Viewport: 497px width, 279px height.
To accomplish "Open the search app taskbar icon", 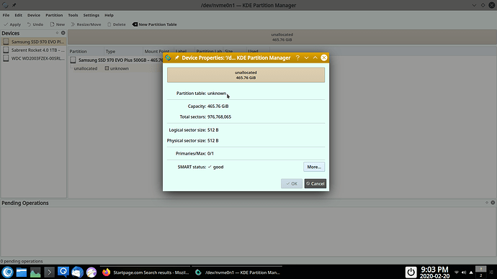I will (x=63, y=272).
